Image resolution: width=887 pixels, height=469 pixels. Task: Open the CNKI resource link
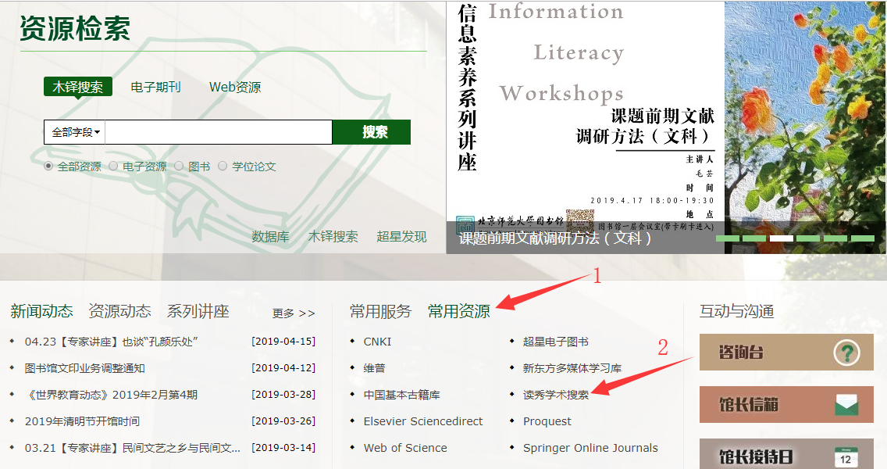click(377, 342)
